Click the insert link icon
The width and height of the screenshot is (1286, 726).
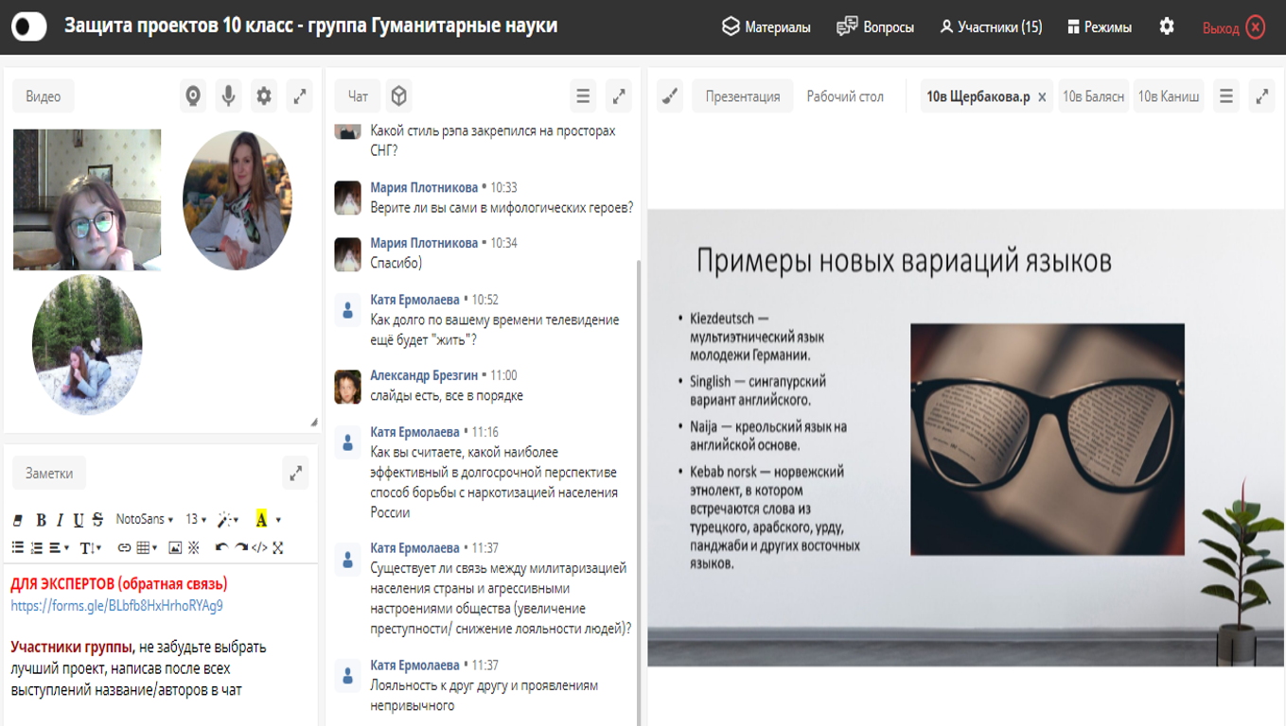pyautogui.click(x=124, y=547)
